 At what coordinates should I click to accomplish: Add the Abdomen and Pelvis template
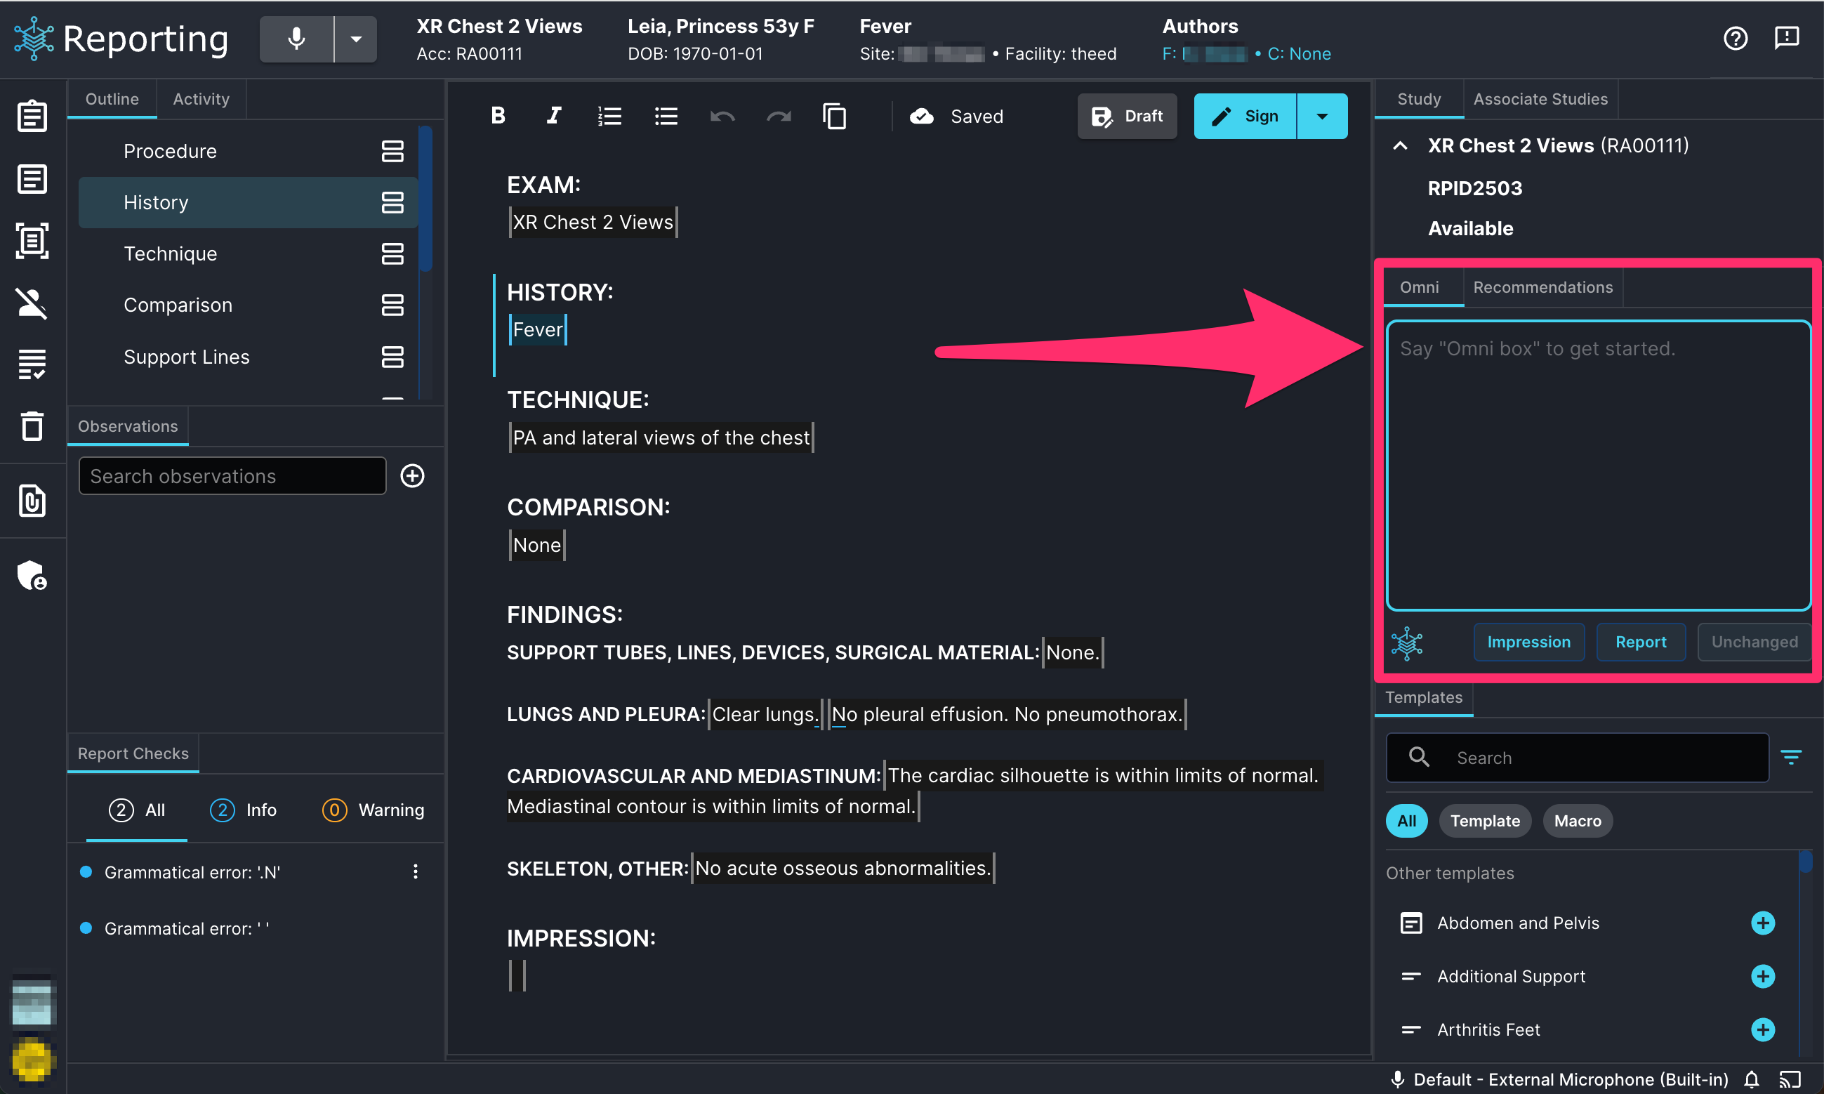click(1763, 923)
